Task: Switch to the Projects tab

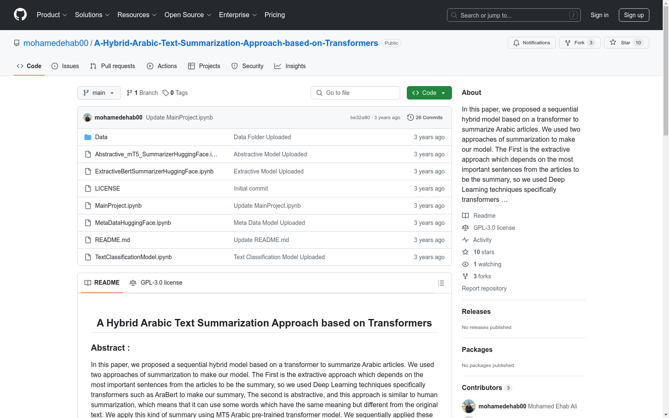Action: (x=204, y=66)
